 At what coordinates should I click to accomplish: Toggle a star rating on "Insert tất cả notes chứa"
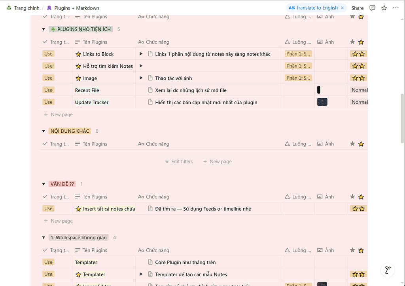click(x=358, y=208)
